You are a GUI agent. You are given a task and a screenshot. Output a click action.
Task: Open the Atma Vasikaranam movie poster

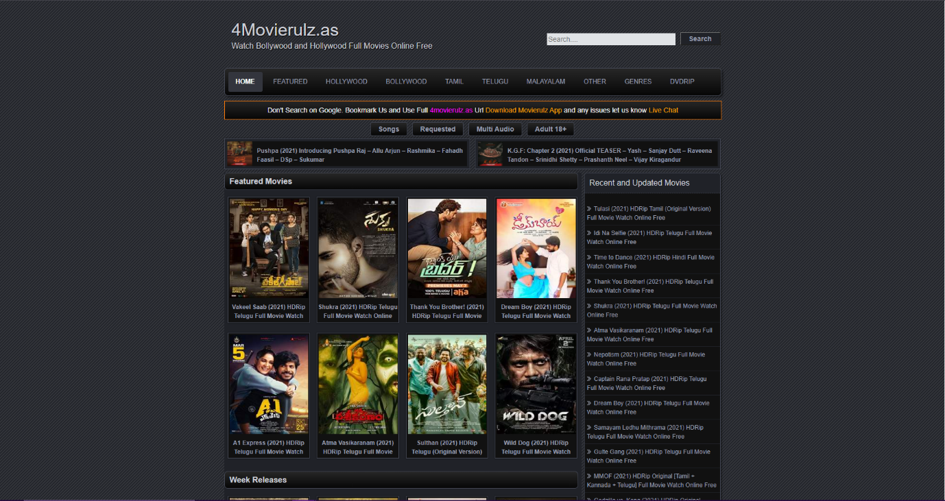point(358,384)
